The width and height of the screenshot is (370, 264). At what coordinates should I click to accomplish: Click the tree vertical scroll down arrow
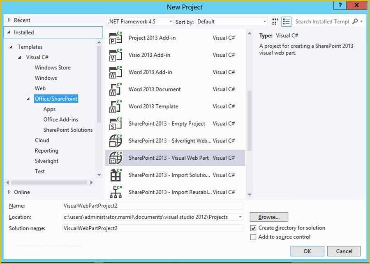pyautogui.click(x=99, y=175)
